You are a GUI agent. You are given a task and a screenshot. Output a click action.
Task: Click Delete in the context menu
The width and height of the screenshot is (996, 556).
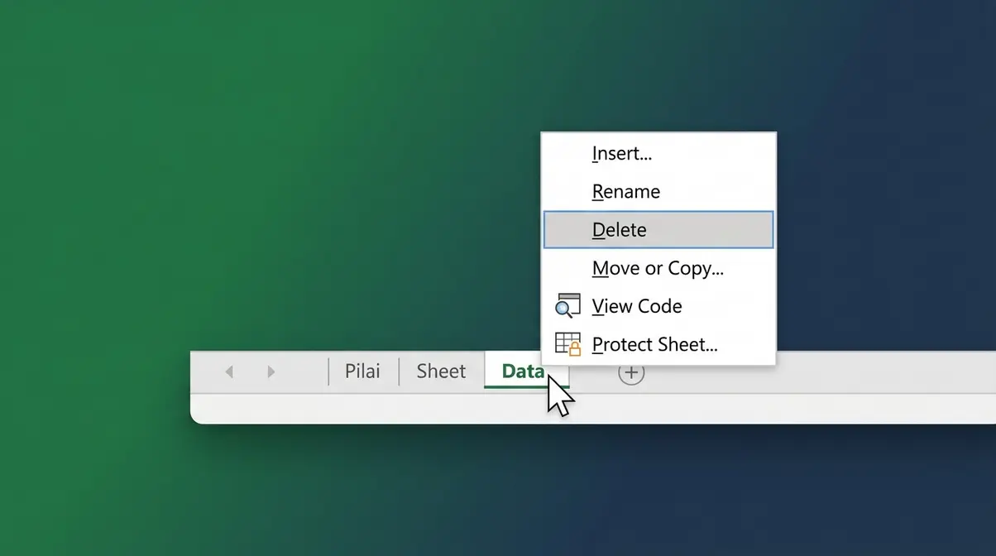(x=658, y=229)
